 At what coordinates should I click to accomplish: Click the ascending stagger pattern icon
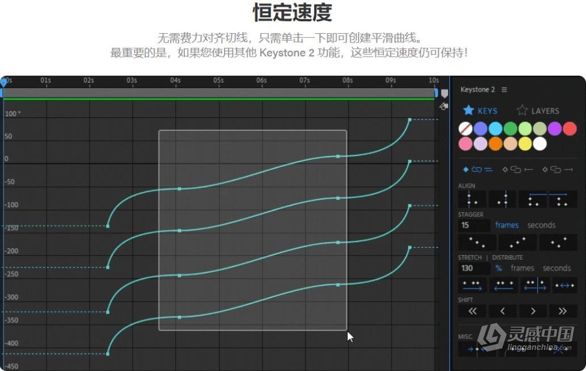coord(518,243)
